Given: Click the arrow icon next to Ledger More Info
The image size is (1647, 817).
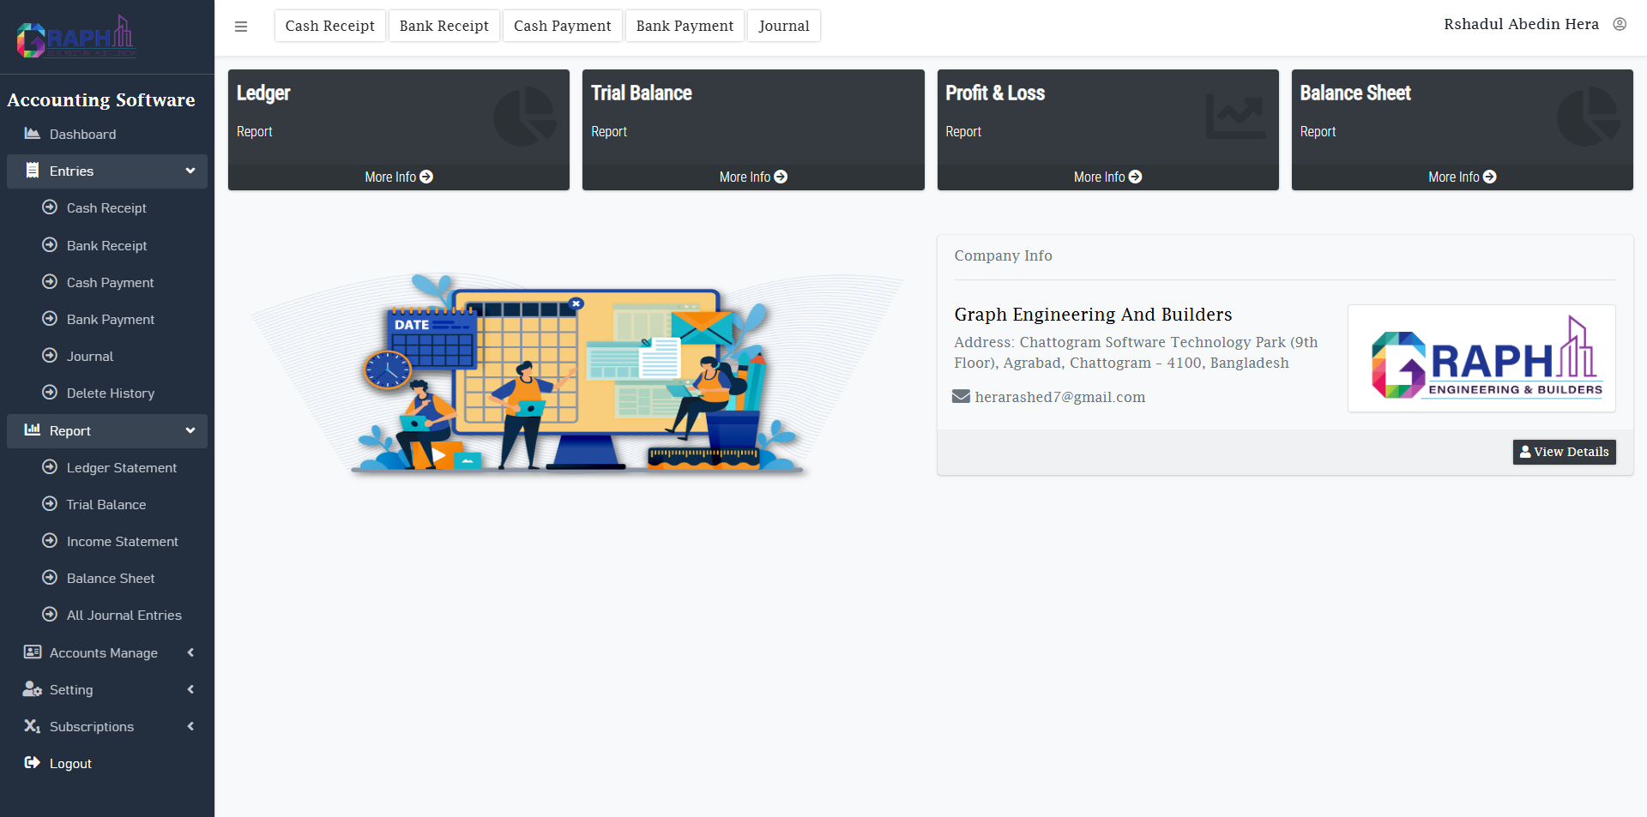Looking at the screenshot, I should click(426, 177).
